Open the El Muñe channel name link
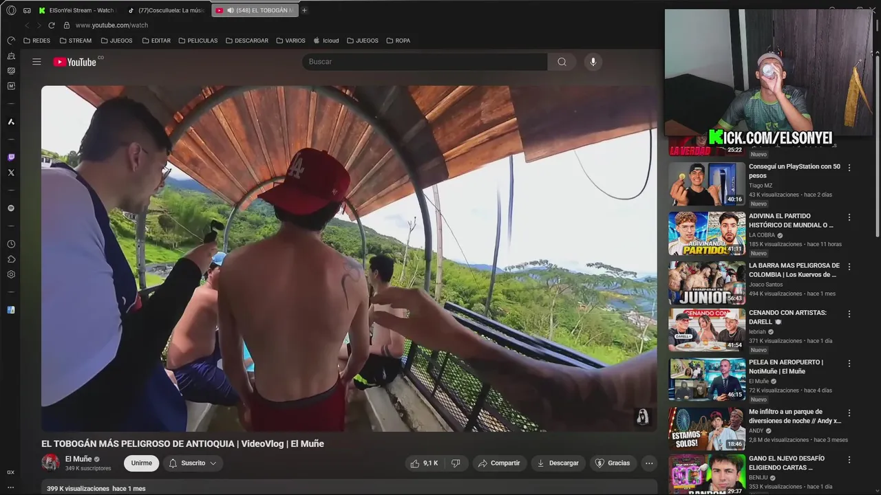 tap(78, 459)
